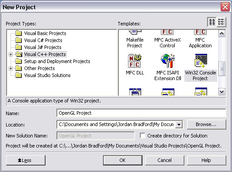Select Setup and Deployment Projects label
232x172 pixels.
click(57, 61)
